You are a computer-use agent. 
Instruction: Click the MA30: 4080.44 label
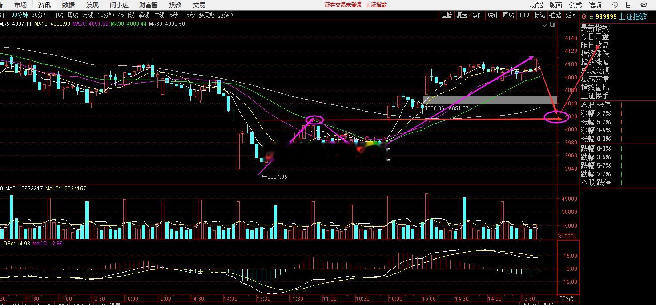pyautogui.click(x=129, y=24)
